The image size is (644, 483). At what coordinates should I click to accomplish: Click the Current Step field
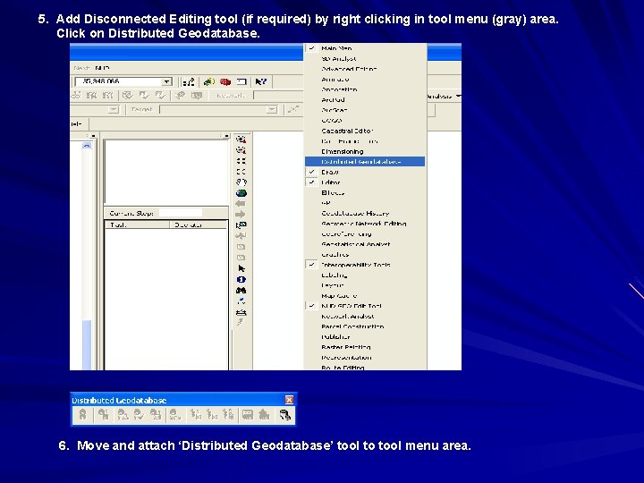181,213
